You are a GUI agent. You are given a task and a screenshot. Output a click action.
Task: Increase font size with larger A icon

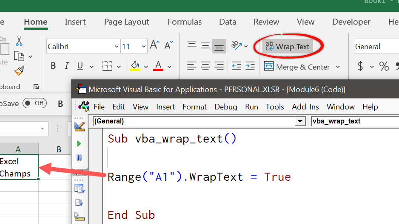(x=155, y=45)
